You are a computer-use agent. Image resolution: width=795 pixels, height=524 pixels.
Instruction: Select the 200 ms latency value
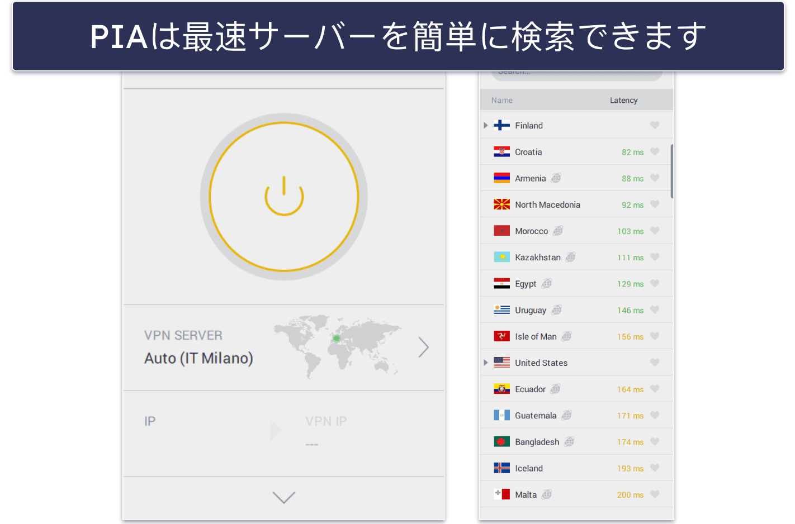pyautogui.click(x=630, y=495)
